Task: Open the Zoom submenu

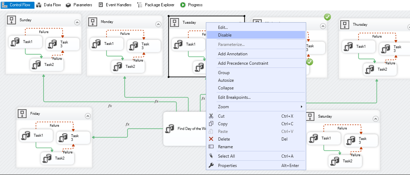Action: (223, 107)
